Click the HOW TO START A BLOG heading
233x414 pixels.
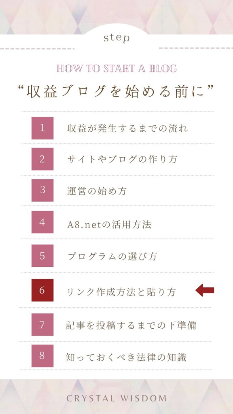pos(116,69)
